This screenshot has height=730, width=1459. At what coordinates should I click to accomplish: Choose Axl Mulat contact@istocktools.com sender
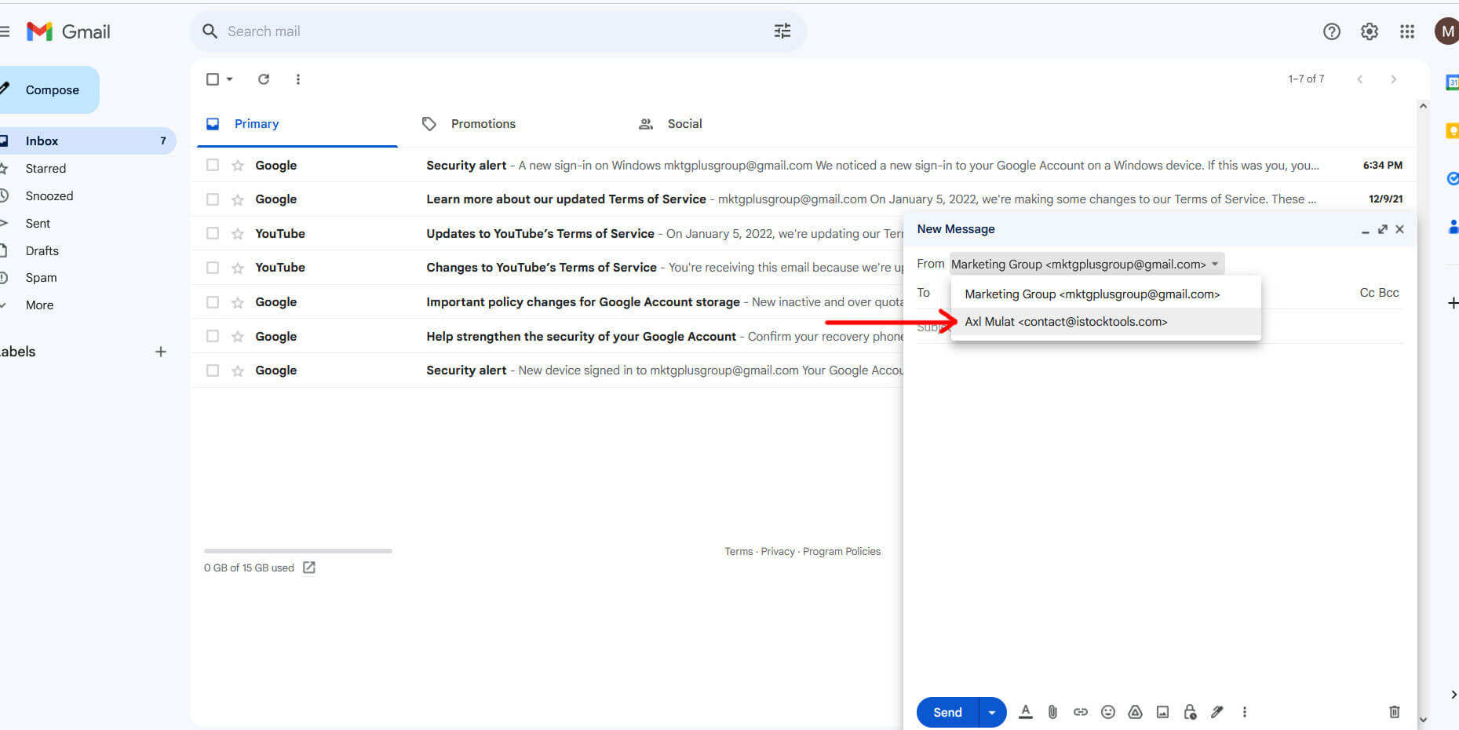1106,322
